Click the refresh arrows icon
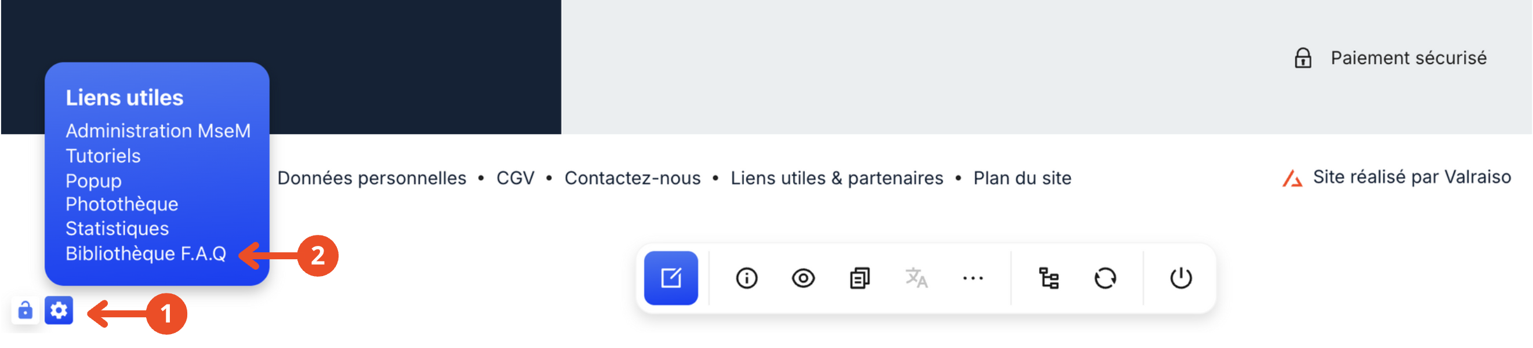The width and height of the screenshot is (1533, 348). [x=1105, y=278]
